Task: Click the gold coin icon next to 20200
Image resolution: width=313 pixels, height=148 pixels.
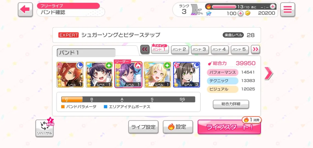Action: pyautogui.click(x=247, y=13)
